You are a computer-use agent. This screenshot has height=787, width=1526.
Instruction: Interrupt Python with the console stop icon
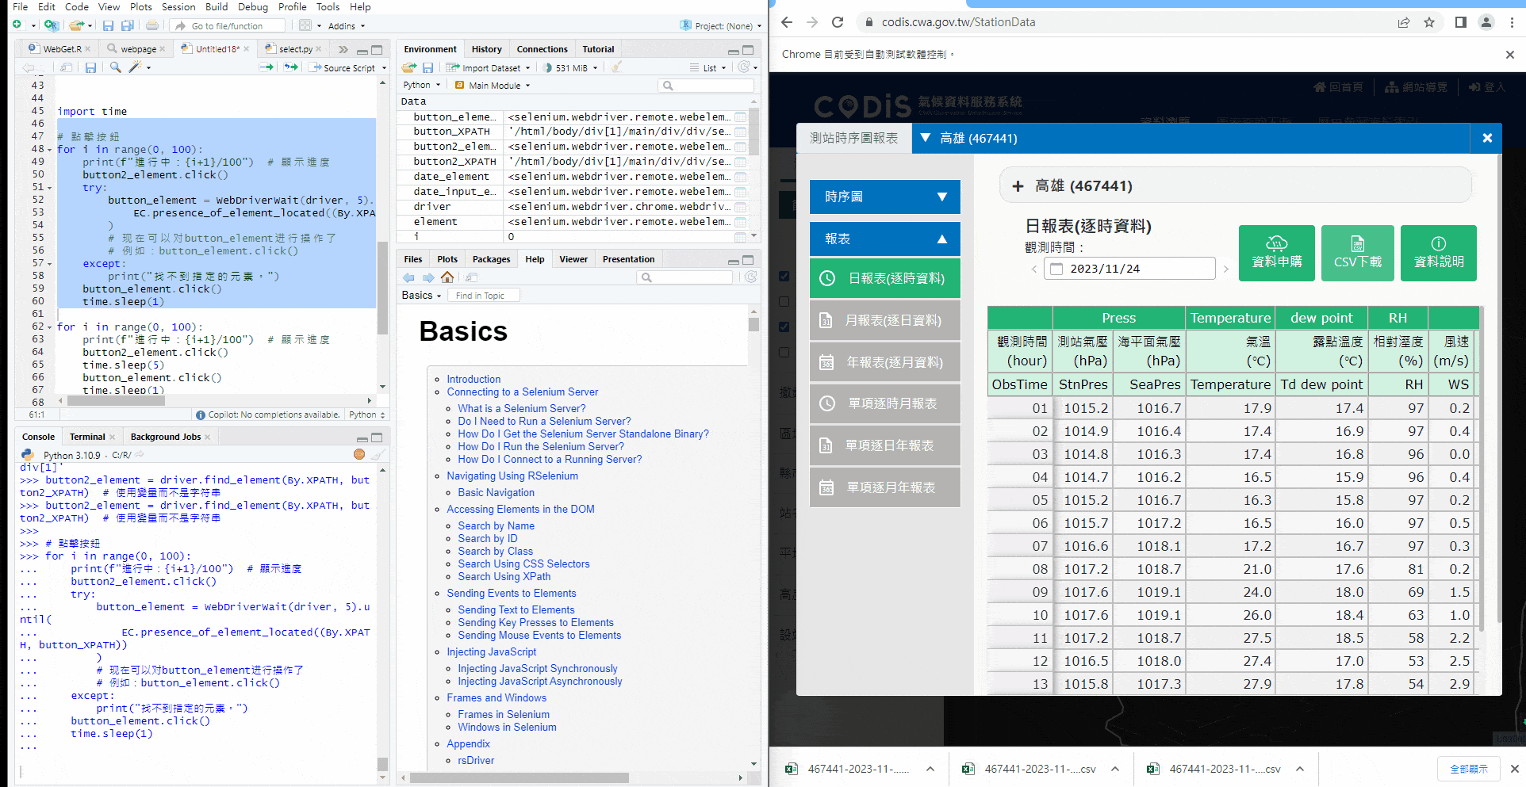point(359,454)
